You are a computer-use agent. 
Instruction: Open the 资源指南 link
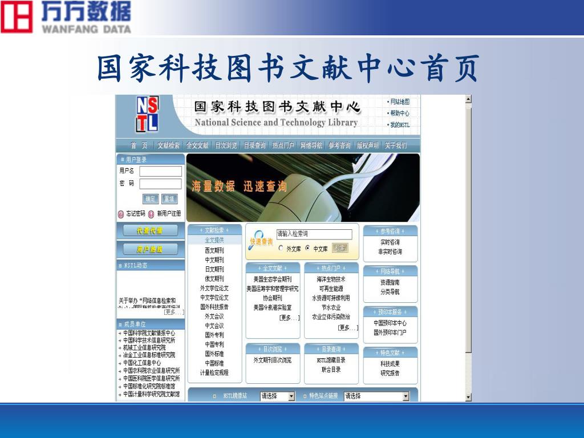390,282
